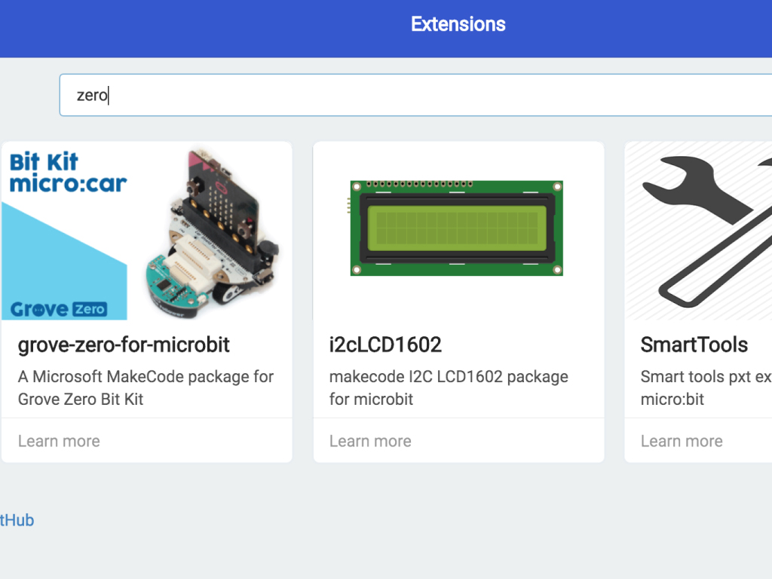The image size is (772, 579).
Task: Click the I2C LCD1602 package description
Action: (x=449, y=388)
